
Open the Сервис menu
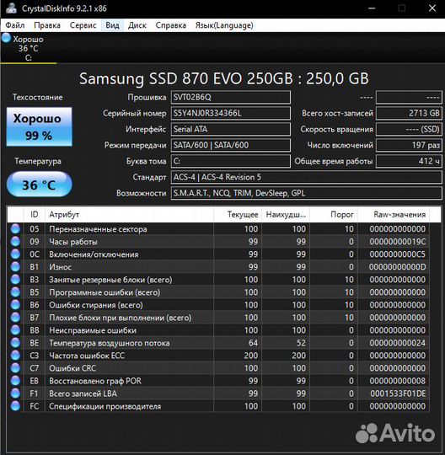83,25
